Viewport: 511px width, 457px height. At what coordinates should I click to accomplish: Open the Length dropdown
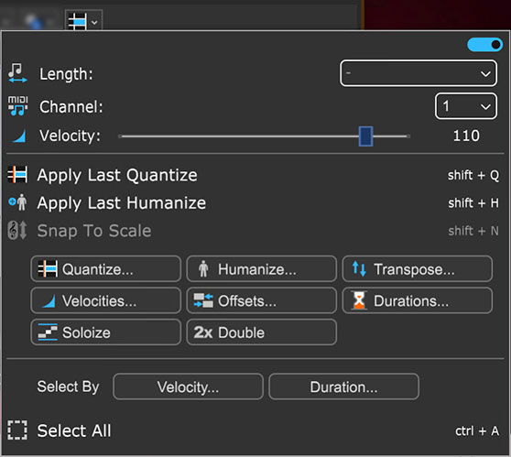[x=419, y=73]
